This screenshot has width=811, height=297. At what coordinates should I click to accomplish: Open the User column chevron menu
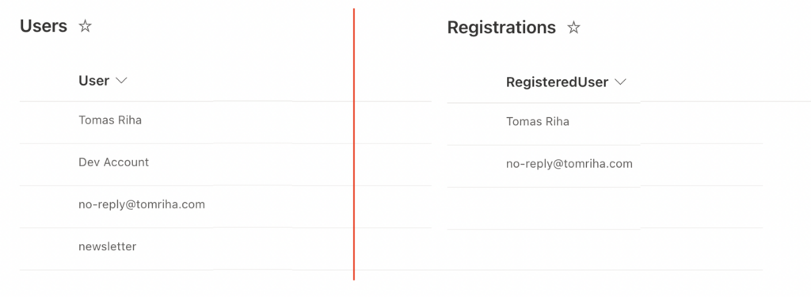(x=121, y=81)
